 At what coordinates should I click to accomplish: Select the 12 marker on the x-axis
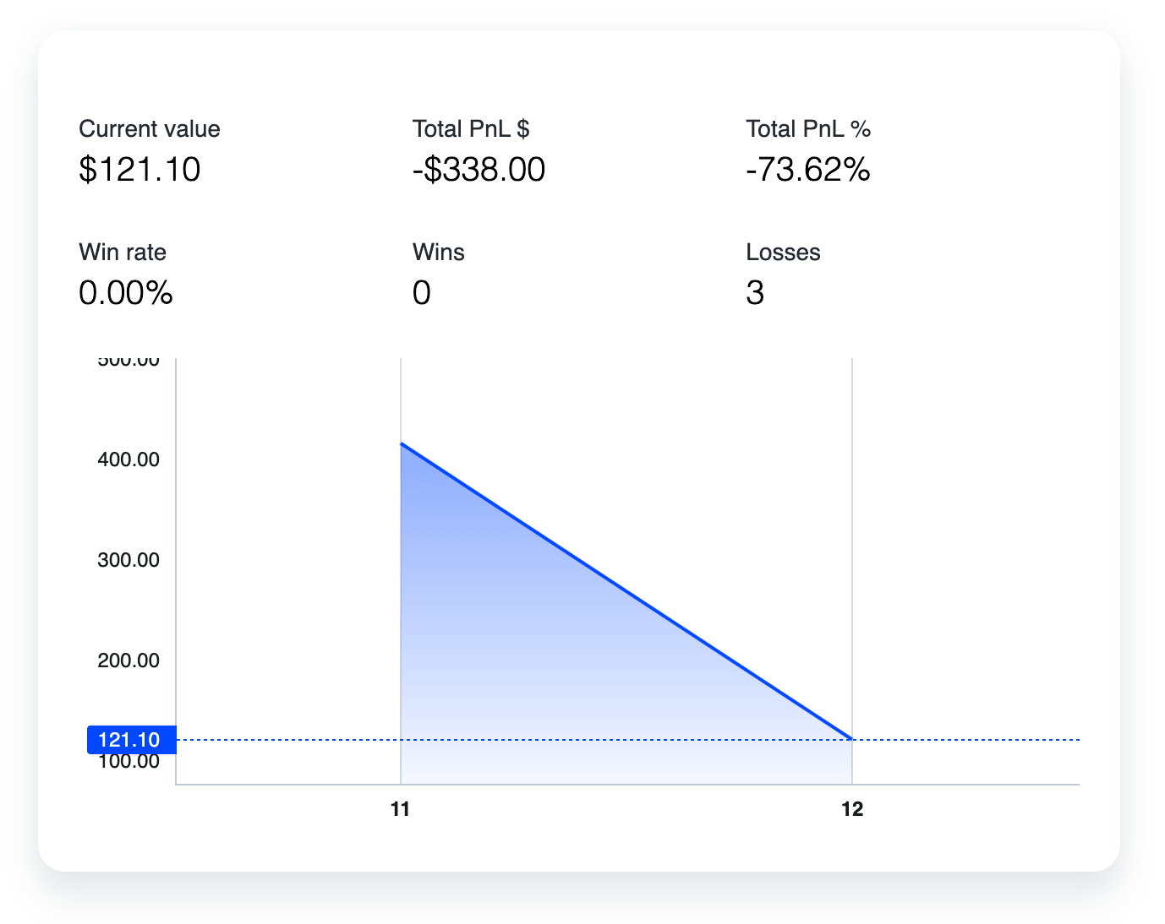(x=852, y=809)
